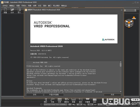Open the 文件(F) menu
The height and width of the screenshot is (107, 140).
(5, 6)
